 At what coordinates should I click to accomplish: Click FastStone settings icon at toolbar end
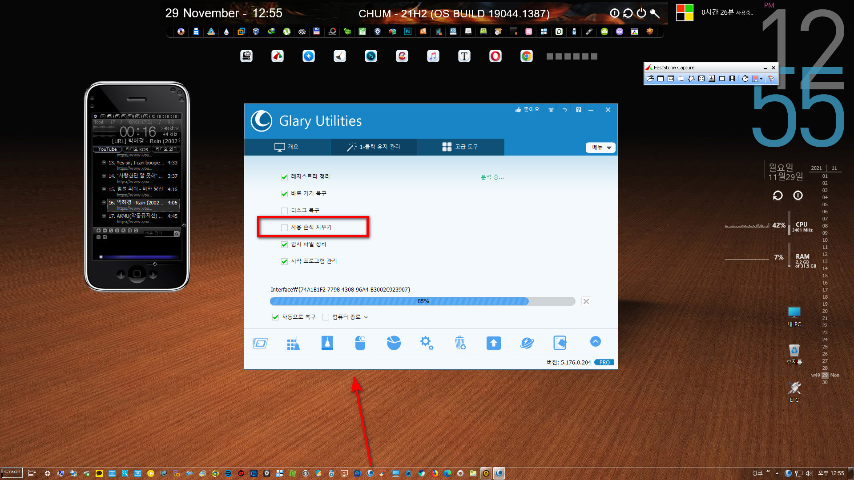click(x=771, y=79)
